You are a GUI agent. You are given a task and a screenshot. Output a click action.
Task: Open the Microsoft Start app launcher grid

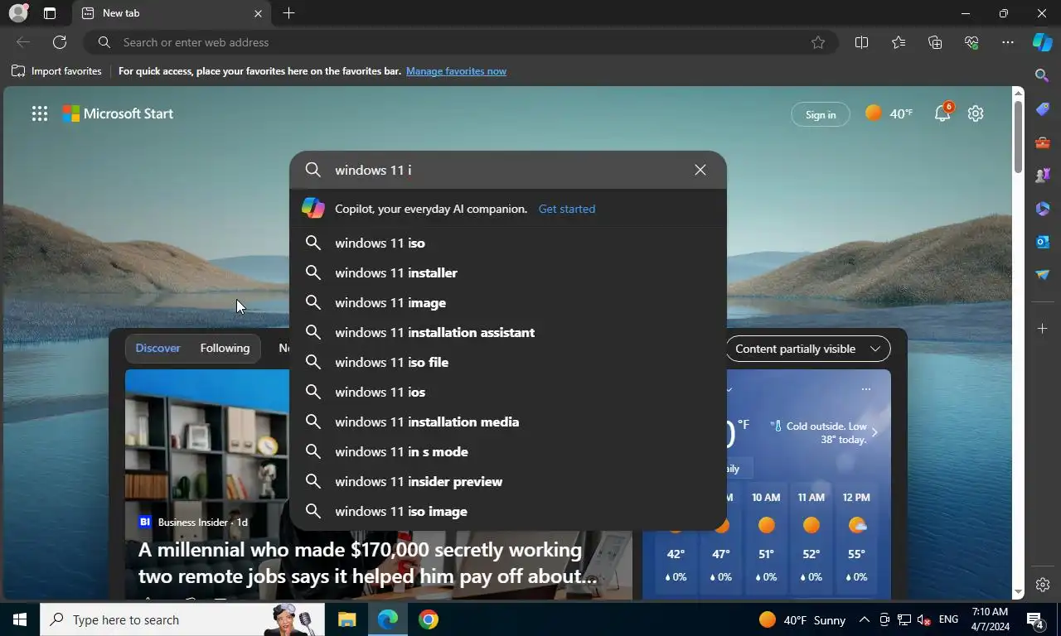39,114
